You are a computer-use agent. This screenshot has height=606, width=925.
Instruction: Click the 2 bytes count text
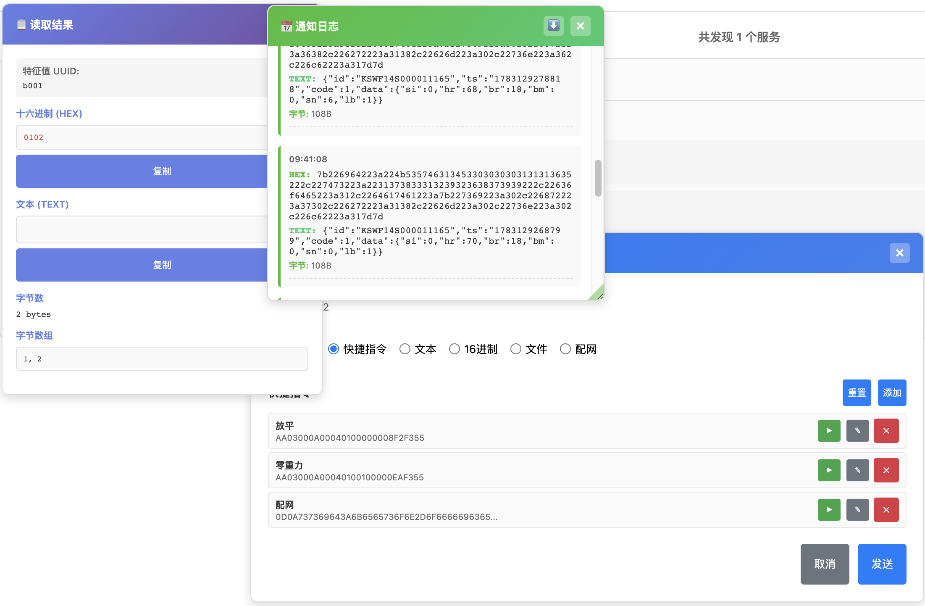33,314
